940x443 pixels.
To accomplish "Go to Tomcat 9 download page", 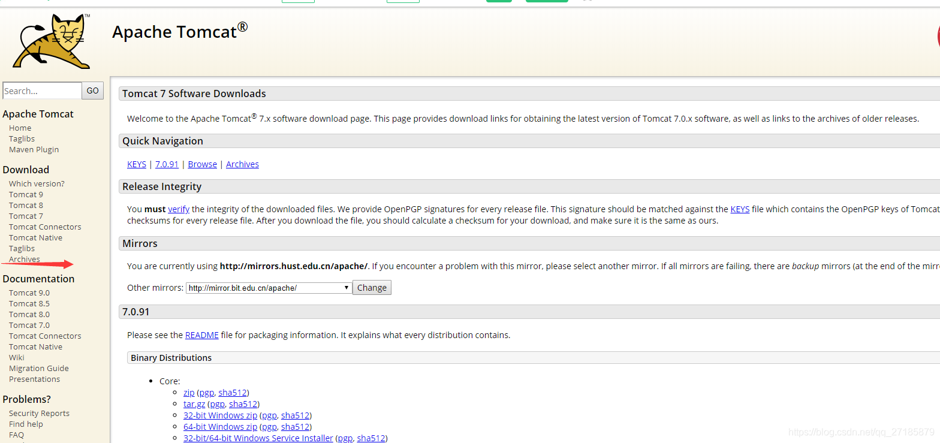I will point(26,194).
